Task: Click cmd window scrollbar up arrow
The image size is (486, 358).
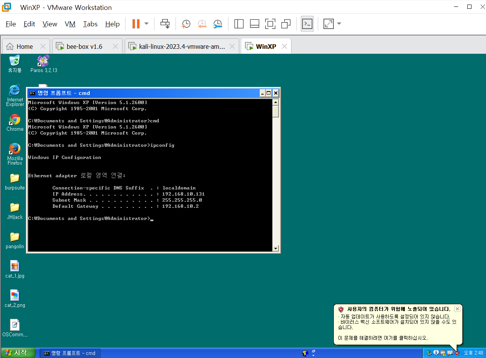Action: click(x=276, y=102)
